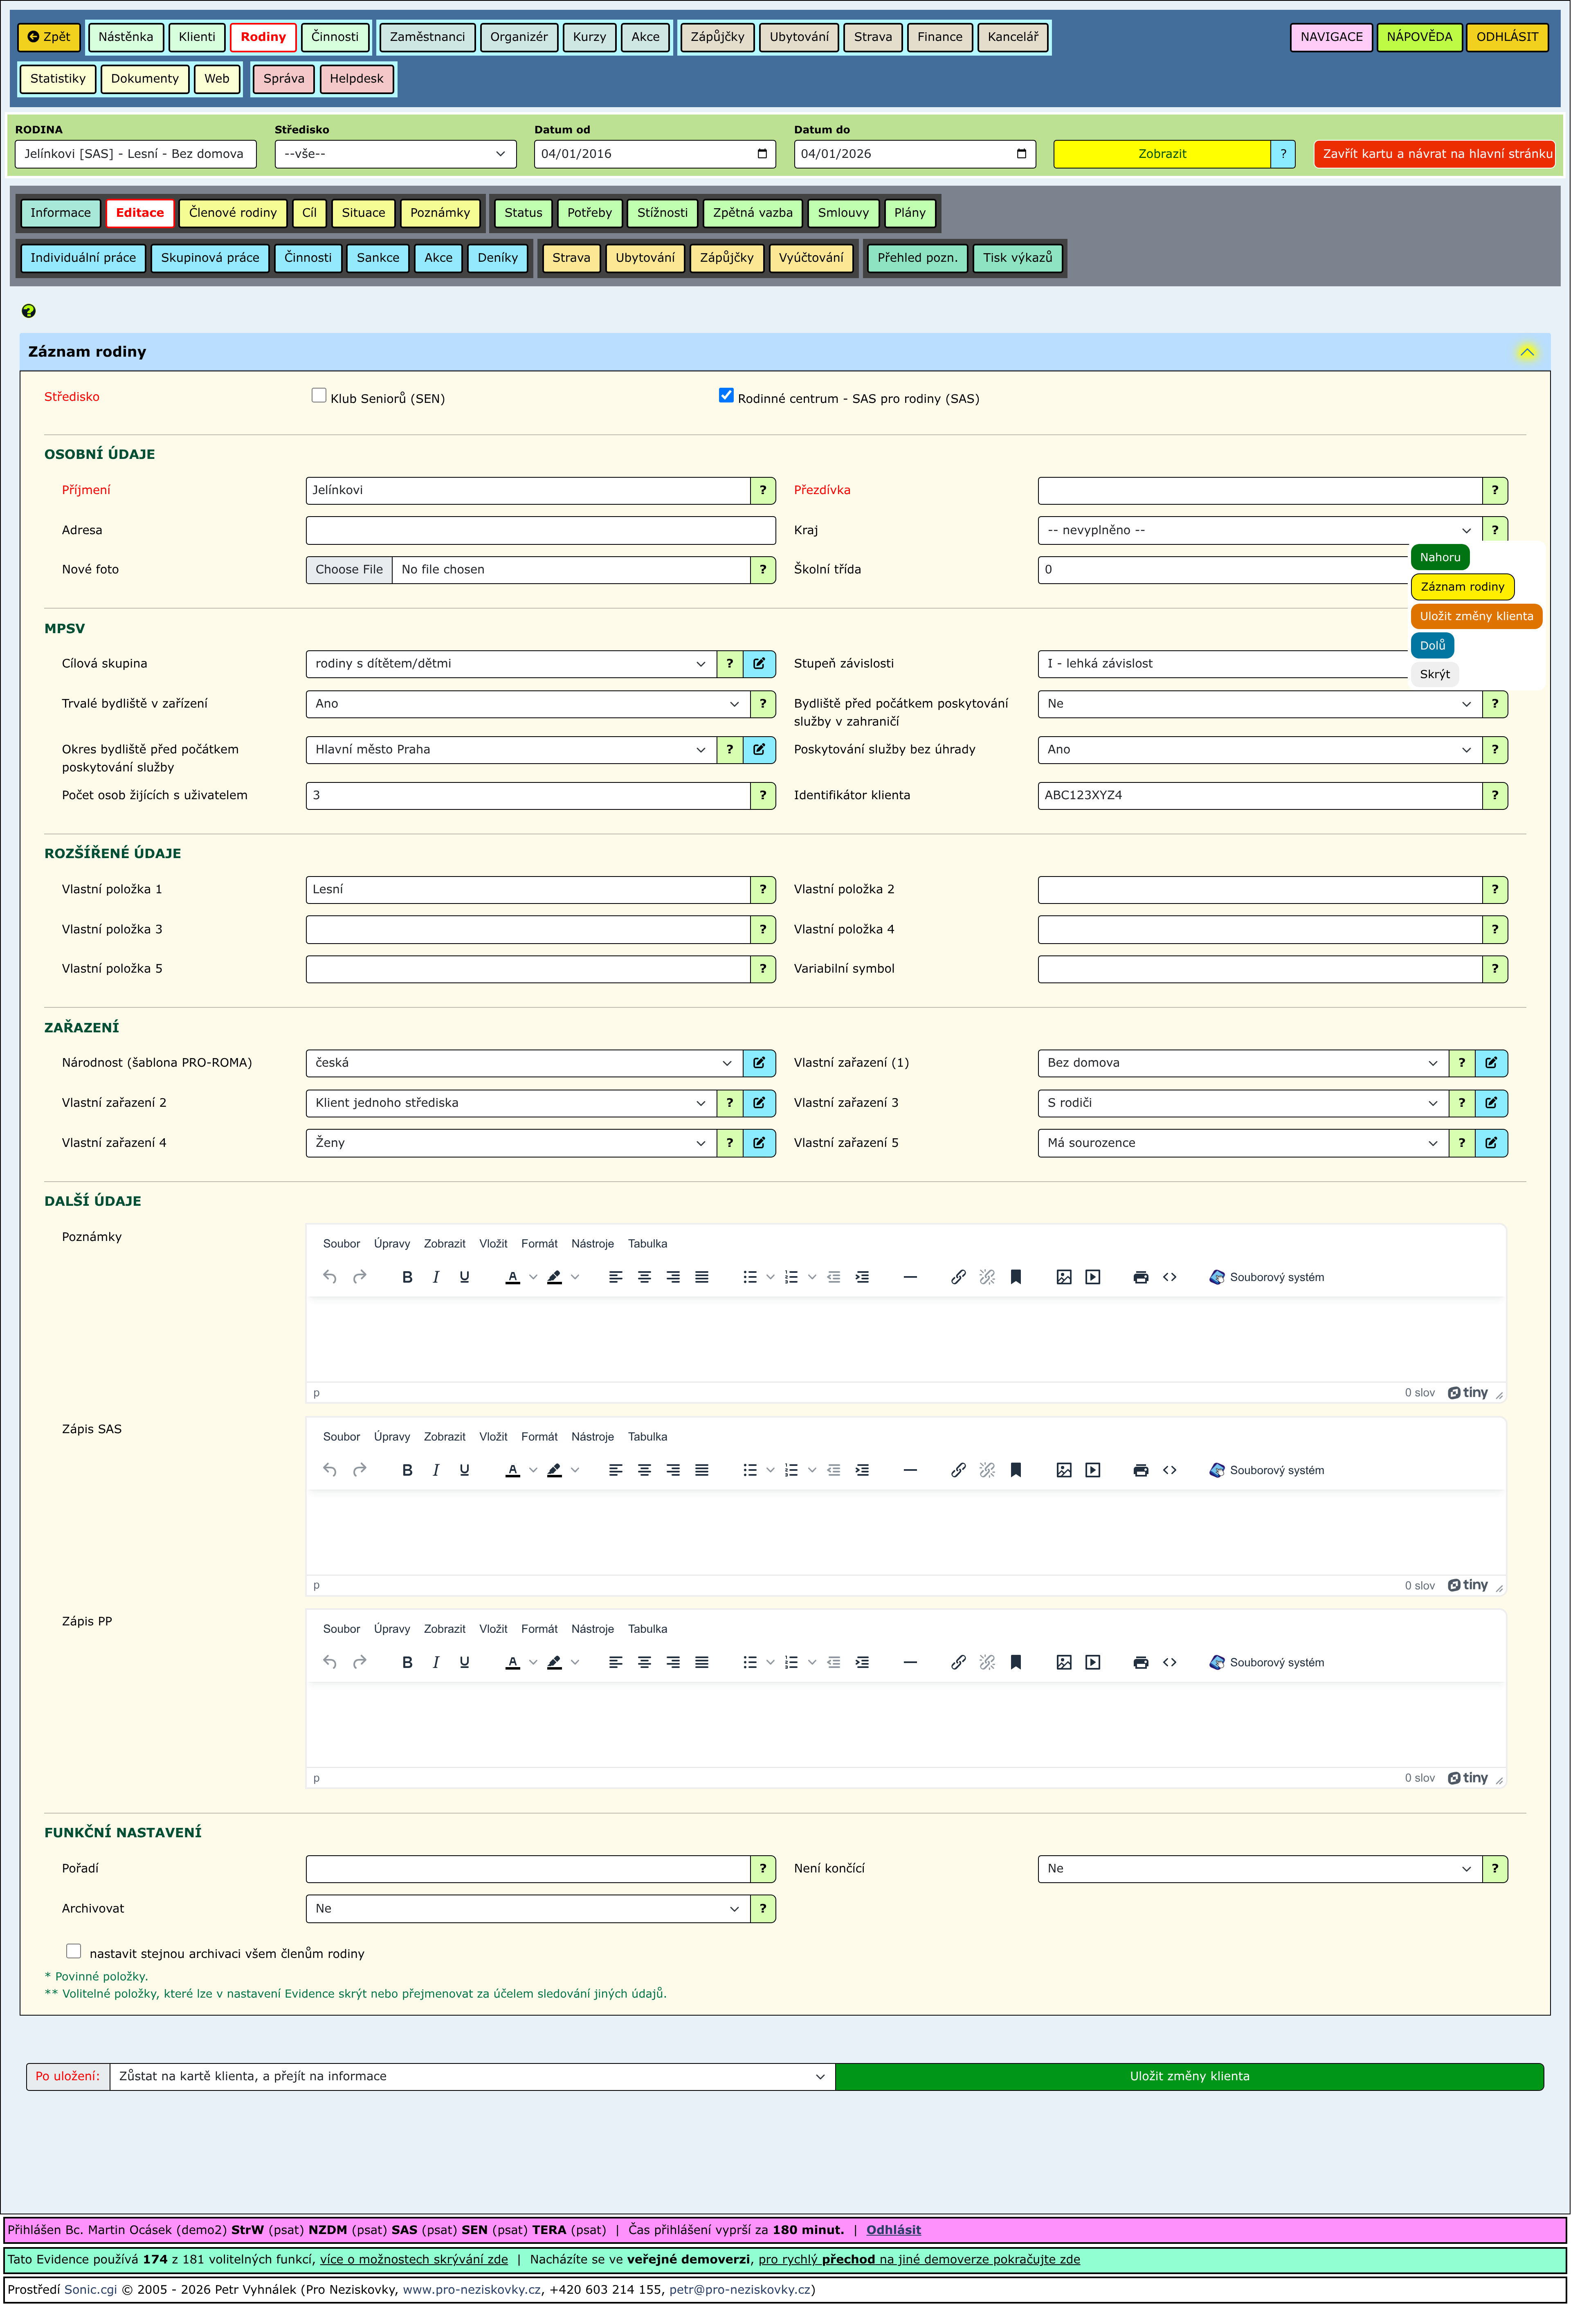Go to Nástěnka in the top navigation

126,37
